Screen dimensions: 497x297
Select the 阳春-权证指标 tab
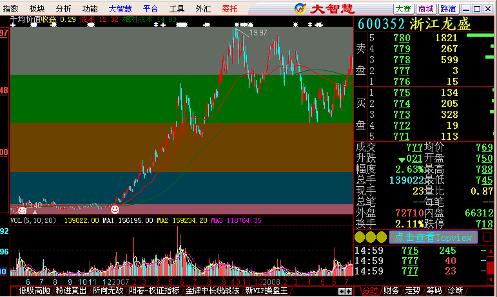click(154, 291)
